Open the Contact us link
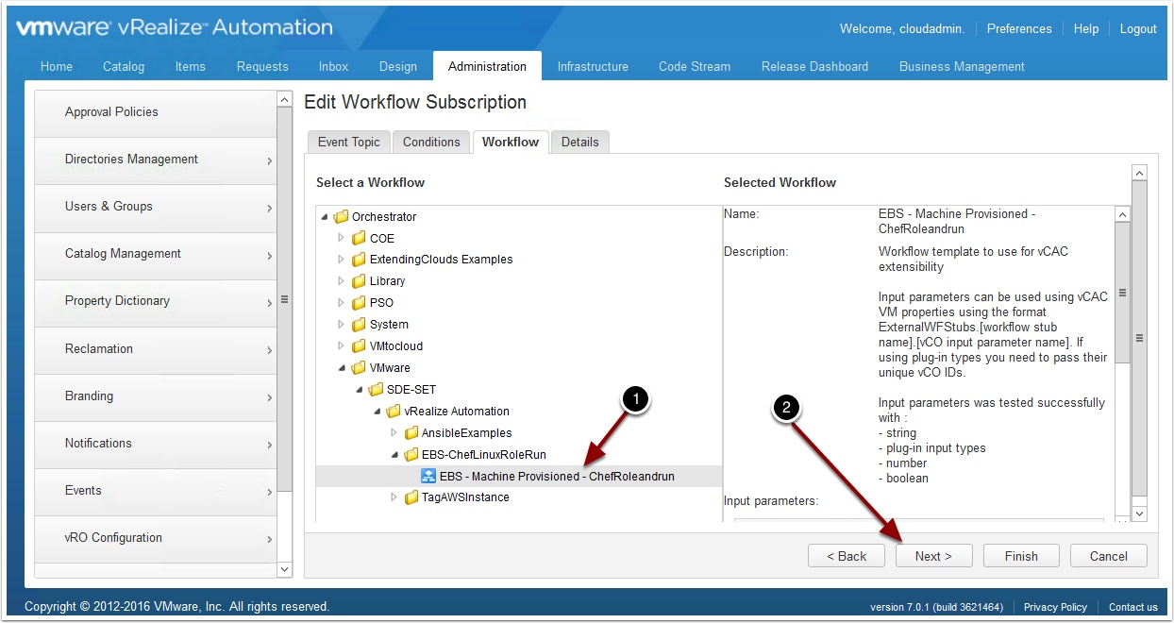 click(1133, 607)
